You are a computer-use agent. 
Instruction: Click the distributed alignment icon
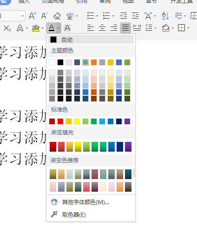tap(137, 28)
